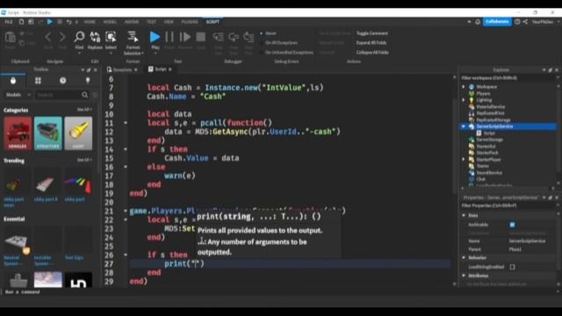
Task: Open the Models dropdown in Toolbox
Action: [18, 95]
